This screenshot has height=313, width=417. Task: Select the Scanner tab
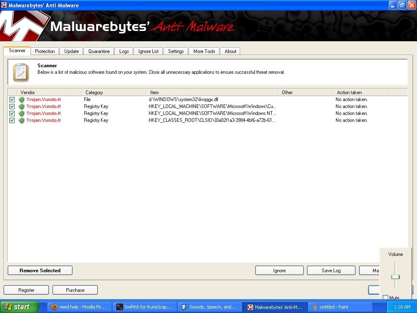(x=17, y=51)
